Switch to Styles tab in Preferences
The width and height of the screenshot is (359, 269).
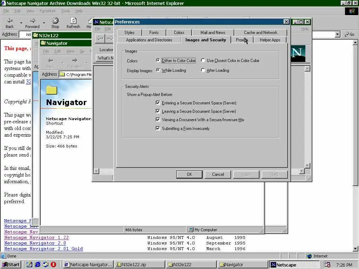tap(129, 33)
